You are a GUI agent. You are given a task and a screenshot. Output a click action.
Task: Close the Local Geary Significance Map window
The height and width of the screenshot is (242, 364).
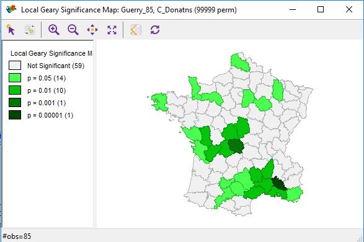click(x=349, y=9)
